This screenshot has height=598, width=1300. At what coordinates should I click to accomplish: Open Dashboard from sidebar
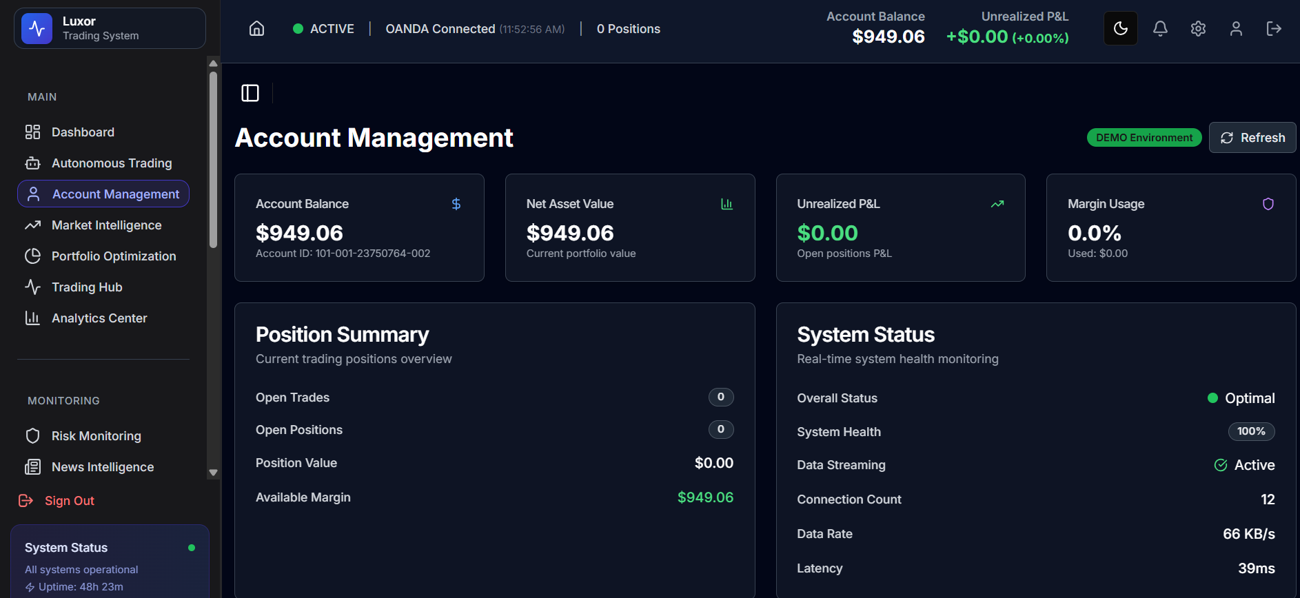tap(83, 132)
